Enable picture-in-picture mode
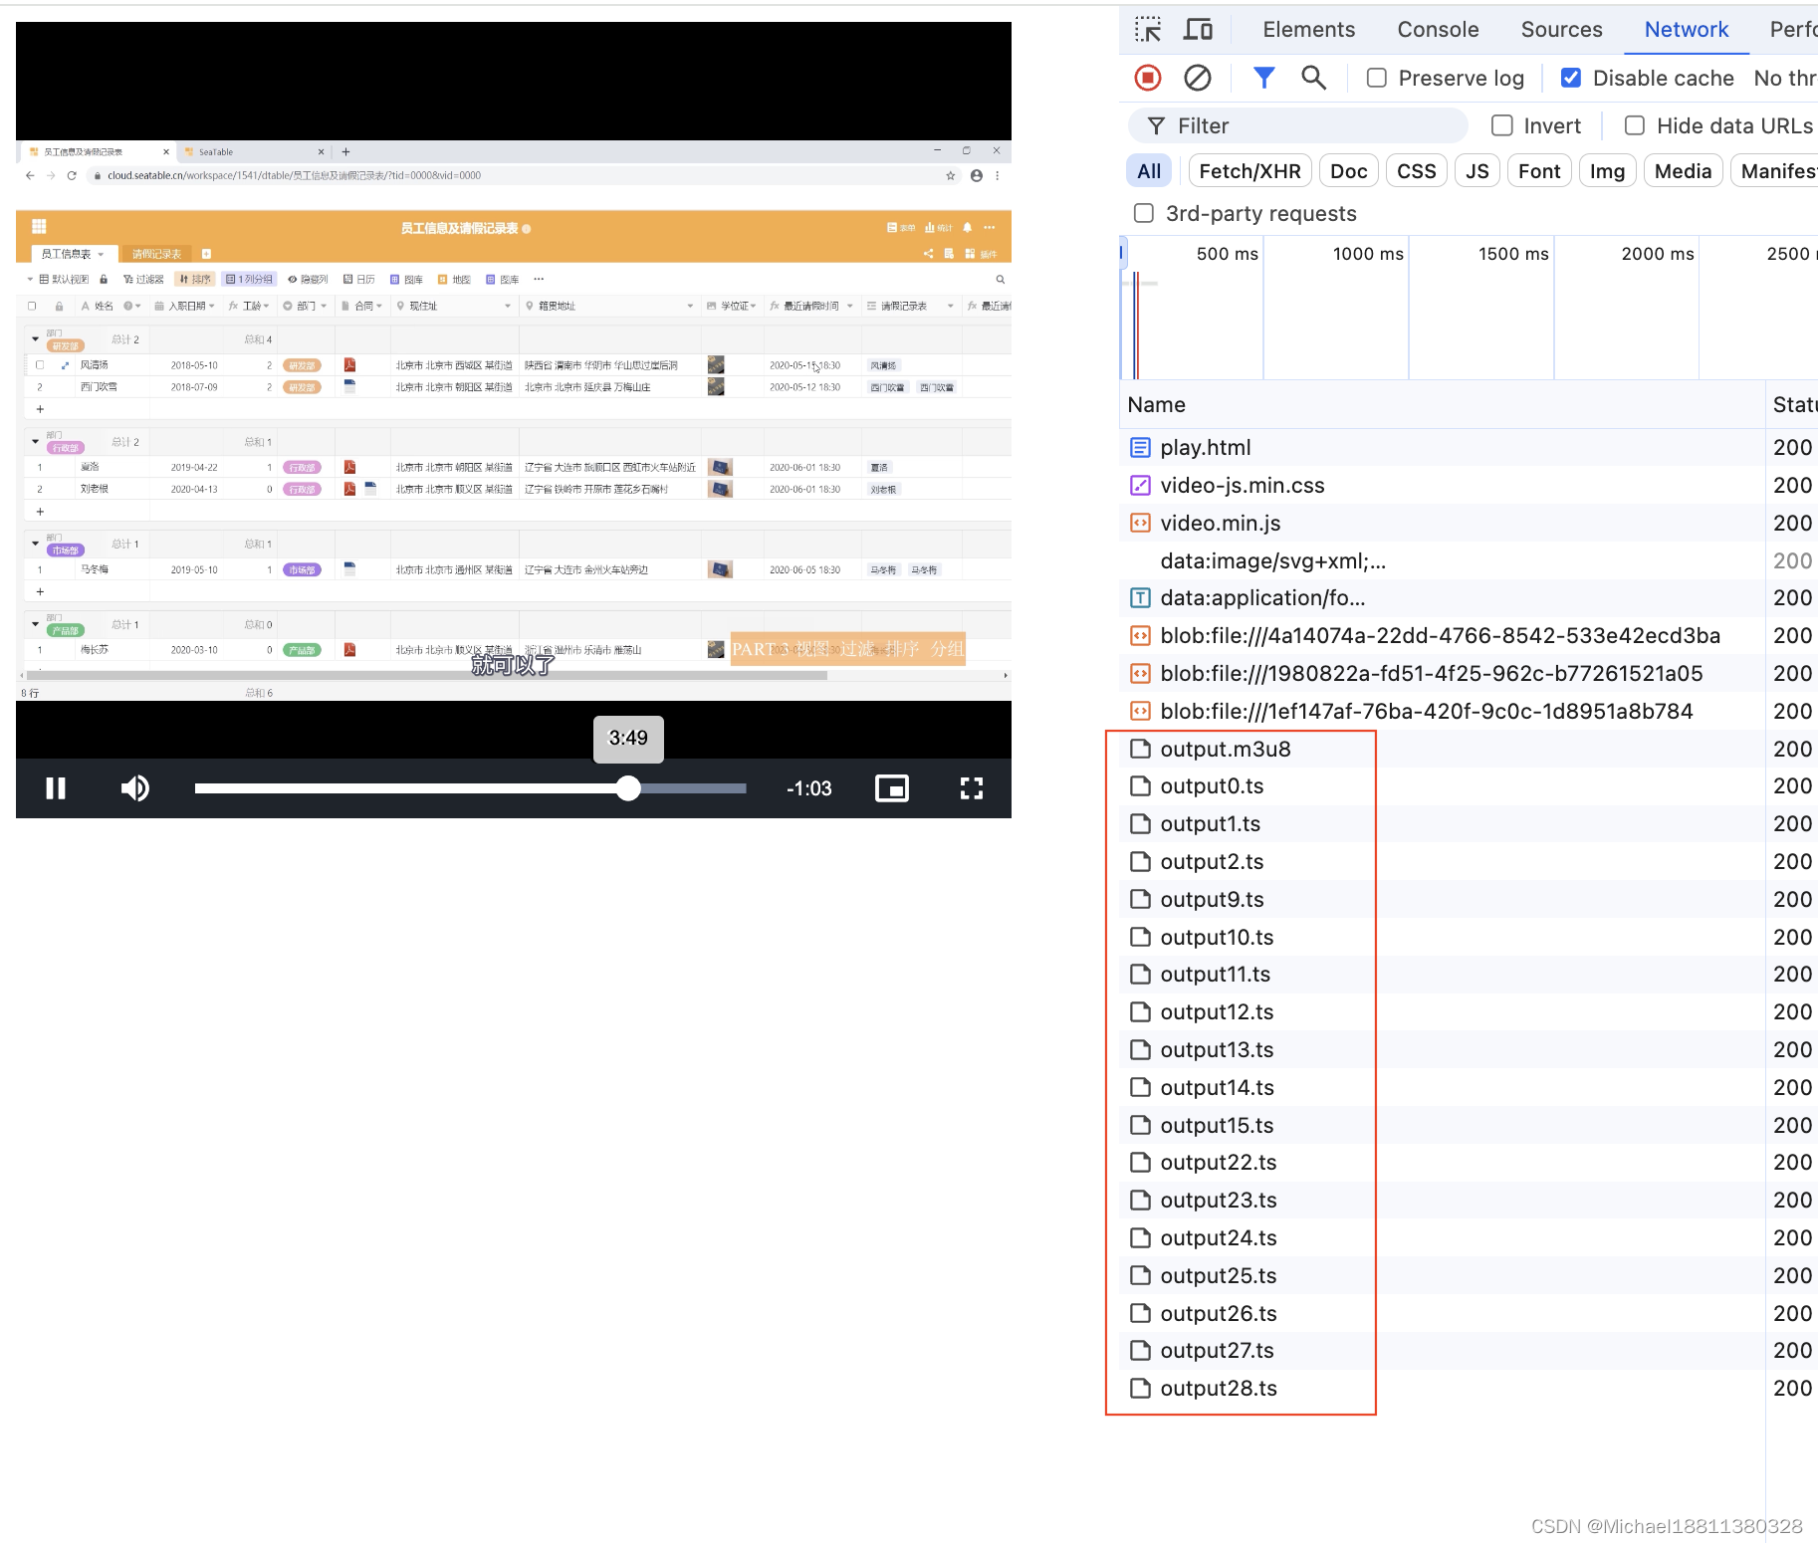Screen dimensions: 1818x1543 pyautogui.click(x=892, y=788)
